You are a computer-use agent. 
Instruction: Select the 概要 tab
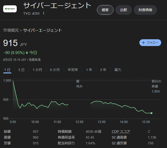tap(105, 10)
